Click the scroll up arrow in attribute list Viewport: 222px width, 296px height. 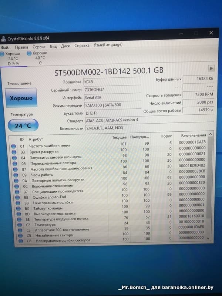point(211,134)
